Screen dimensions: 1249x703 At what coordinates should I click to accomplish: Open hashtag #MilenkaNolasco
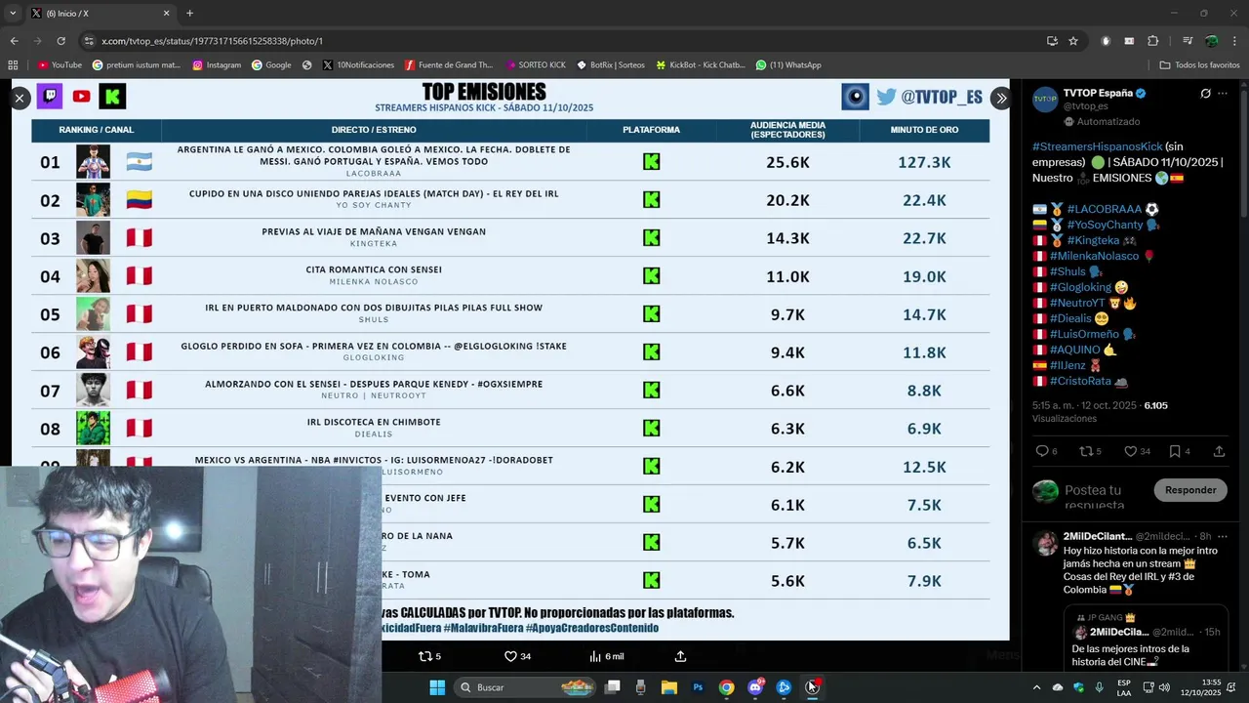click(1094, 256)
